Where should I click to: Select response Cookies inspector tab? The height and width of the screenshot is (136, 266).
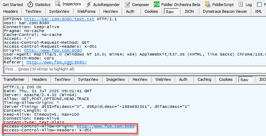pyautogui.click(x=226, y=79)
